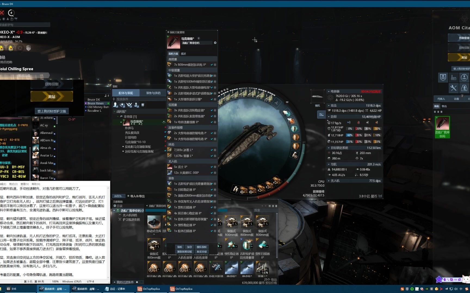This screenshot has width=470, height=293.
Task: Show info for 7,569x 冰雹 L ammo
Action: 215,150
